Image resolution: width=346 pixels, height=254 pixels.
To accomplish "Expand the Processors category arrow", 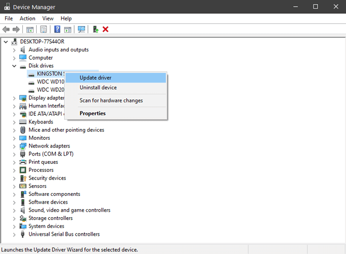I will pos(14,170).
